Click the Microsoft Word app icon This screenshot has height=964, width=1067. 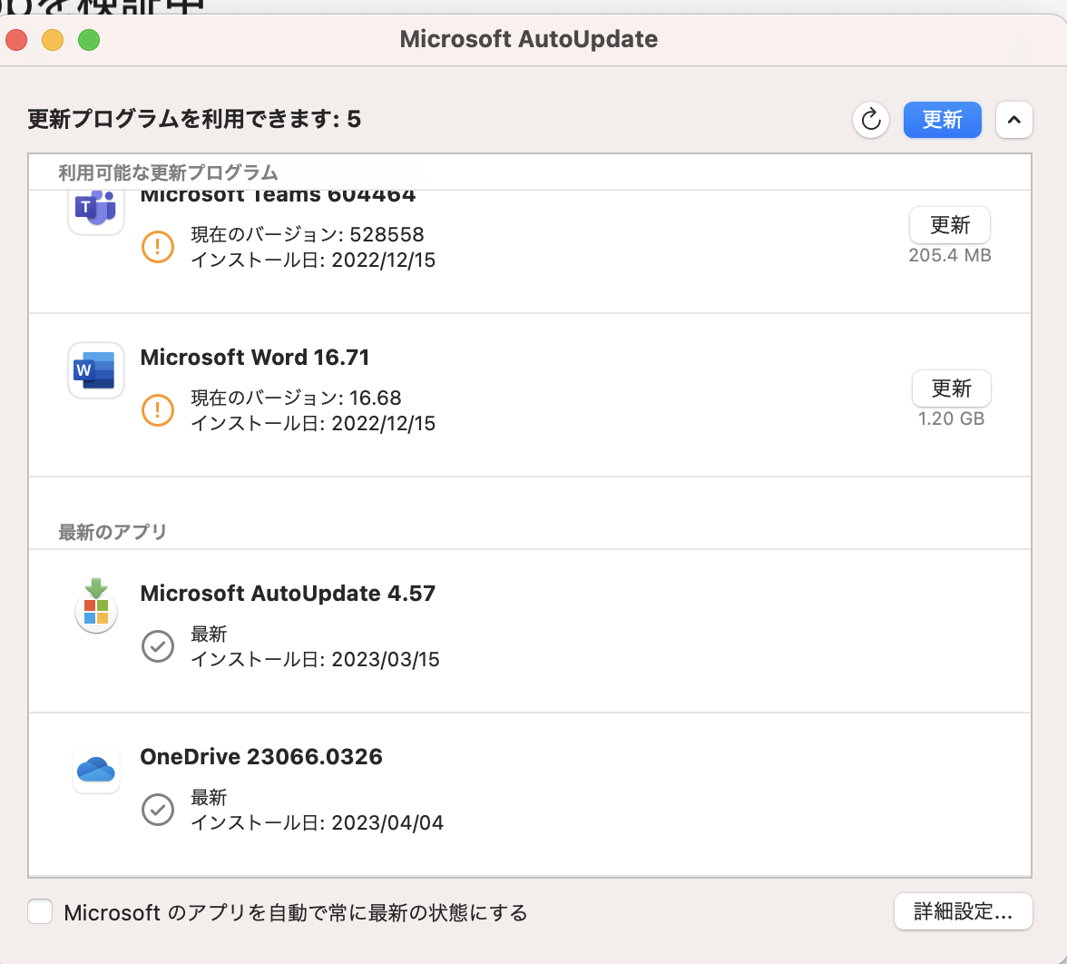[96, 370]
